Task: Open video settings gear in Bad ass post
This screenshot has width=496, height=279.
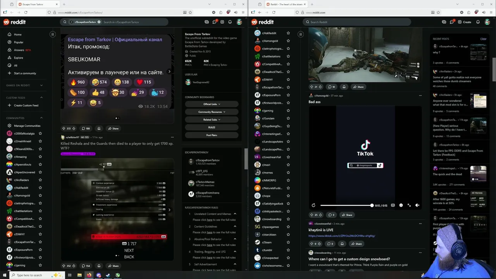Action: 401,205
